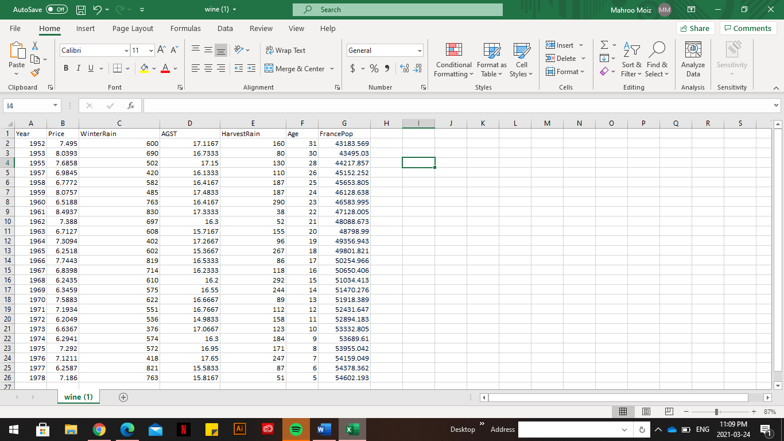Open the Formulas ribbon tab
This screenshot has width=784, height=441.
click(185, 28)
